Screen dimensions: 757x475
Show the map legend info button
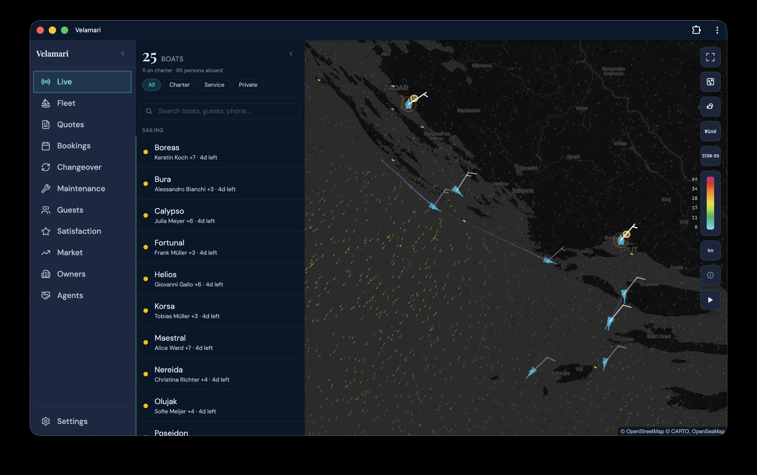[x=710, y=275]
